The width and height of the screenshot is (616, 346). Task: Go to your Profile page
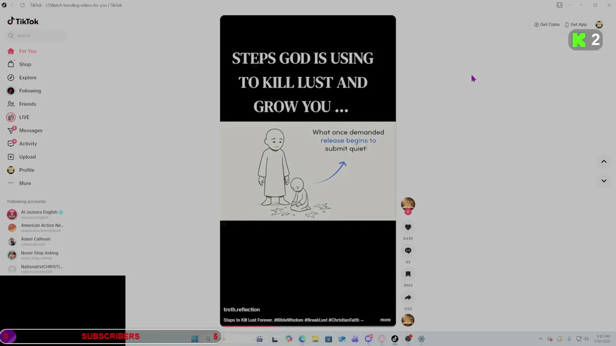21,170
